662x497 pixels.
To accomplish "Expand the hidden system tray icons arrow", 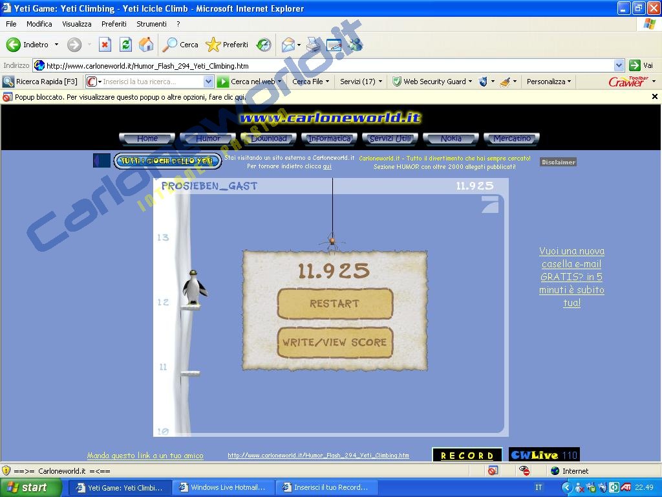I will tap(566, 487).
